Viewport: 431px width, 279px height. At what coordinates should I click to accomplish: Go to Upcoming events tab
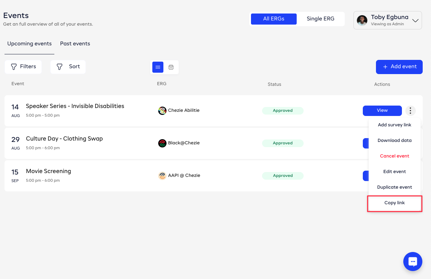coord(29,44)
